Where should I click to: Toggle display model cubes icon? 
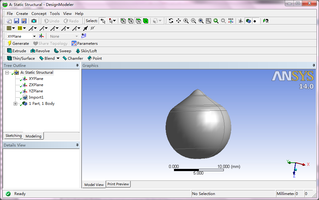(248, 21)
